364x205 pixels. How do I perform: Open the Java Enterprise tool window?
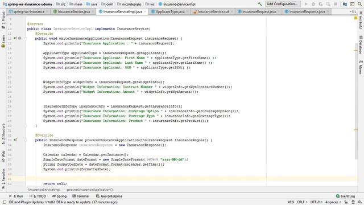click(109, 196)
